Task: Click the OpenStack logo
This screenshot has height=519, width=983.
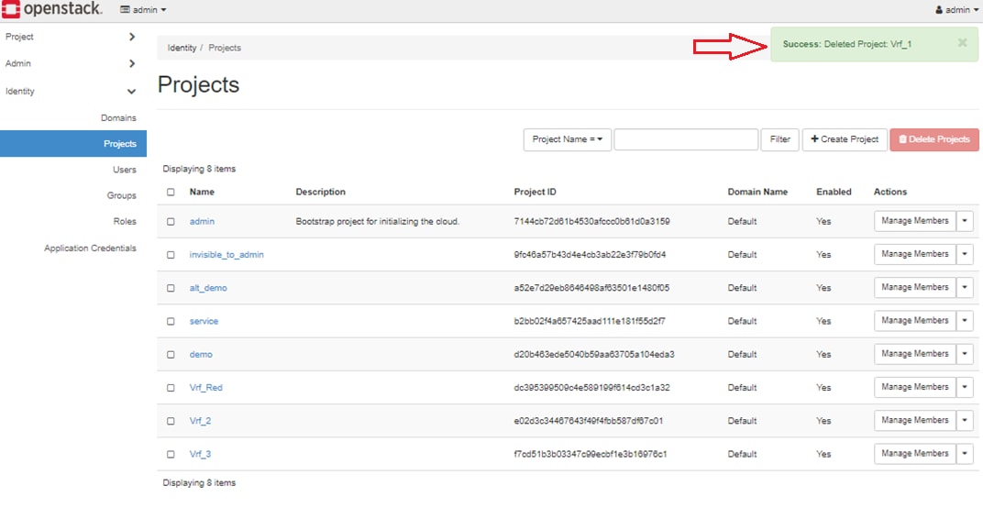Action: click(51, 9)
